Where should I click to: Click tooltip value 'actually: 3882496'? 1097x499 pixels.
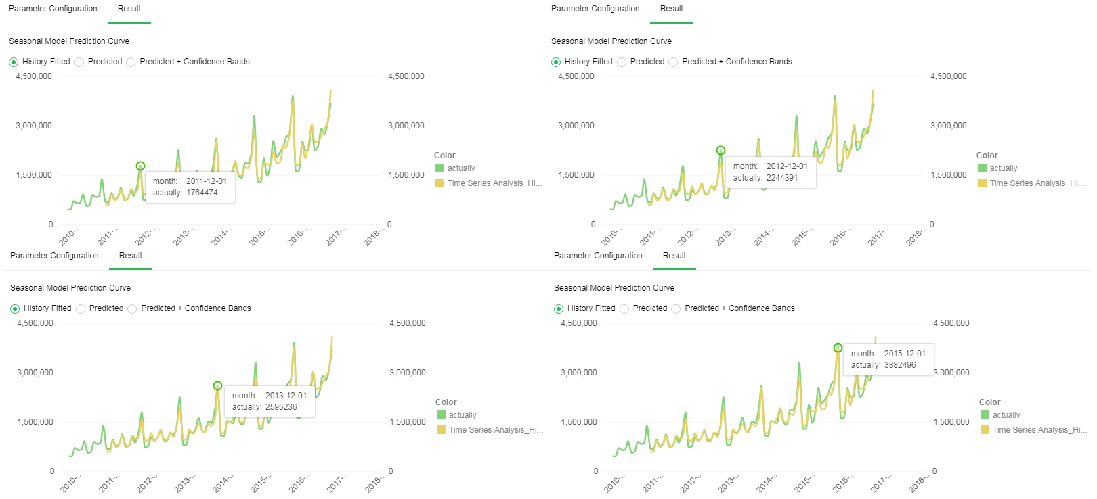pyautogui.click(x=884, y=365)
